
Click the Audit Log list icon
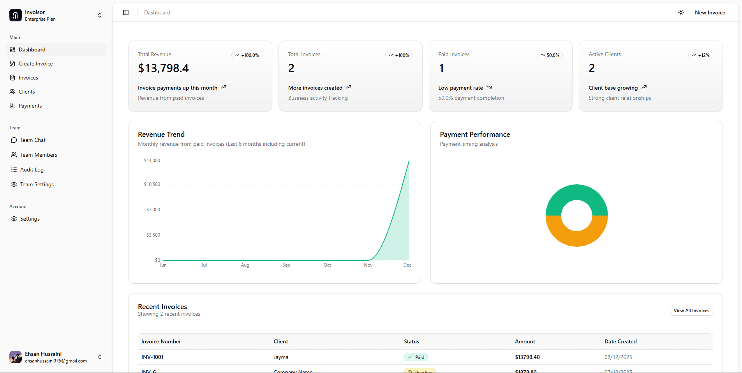point(14,170)
